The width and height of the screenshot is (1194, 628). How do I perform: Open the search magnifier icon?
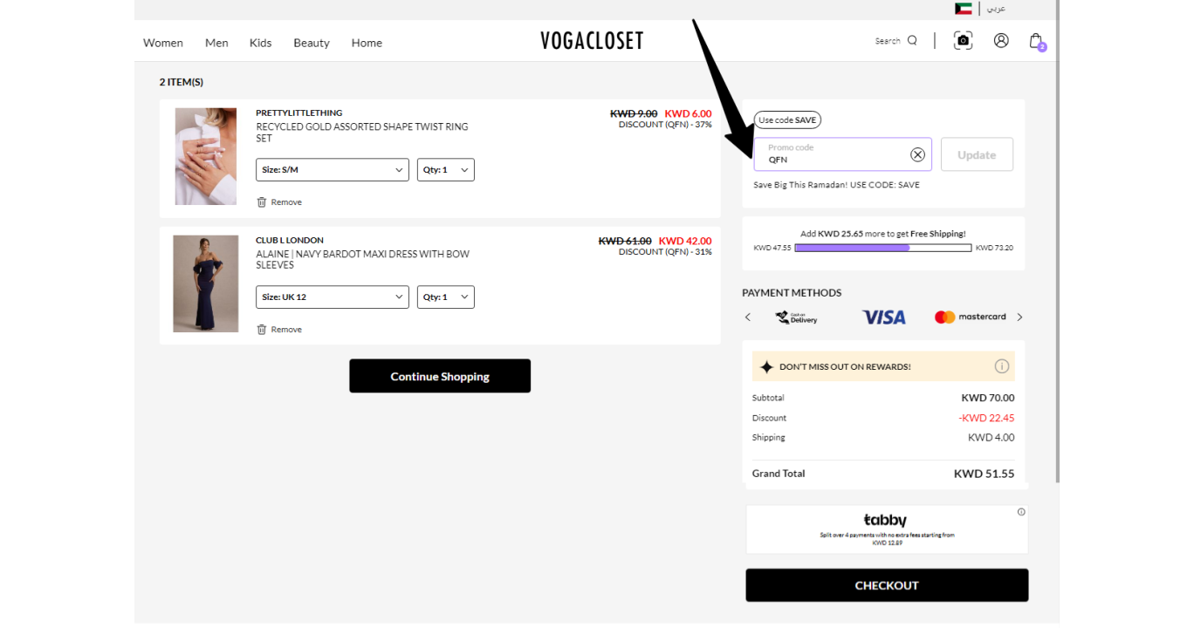coord(912,40)
